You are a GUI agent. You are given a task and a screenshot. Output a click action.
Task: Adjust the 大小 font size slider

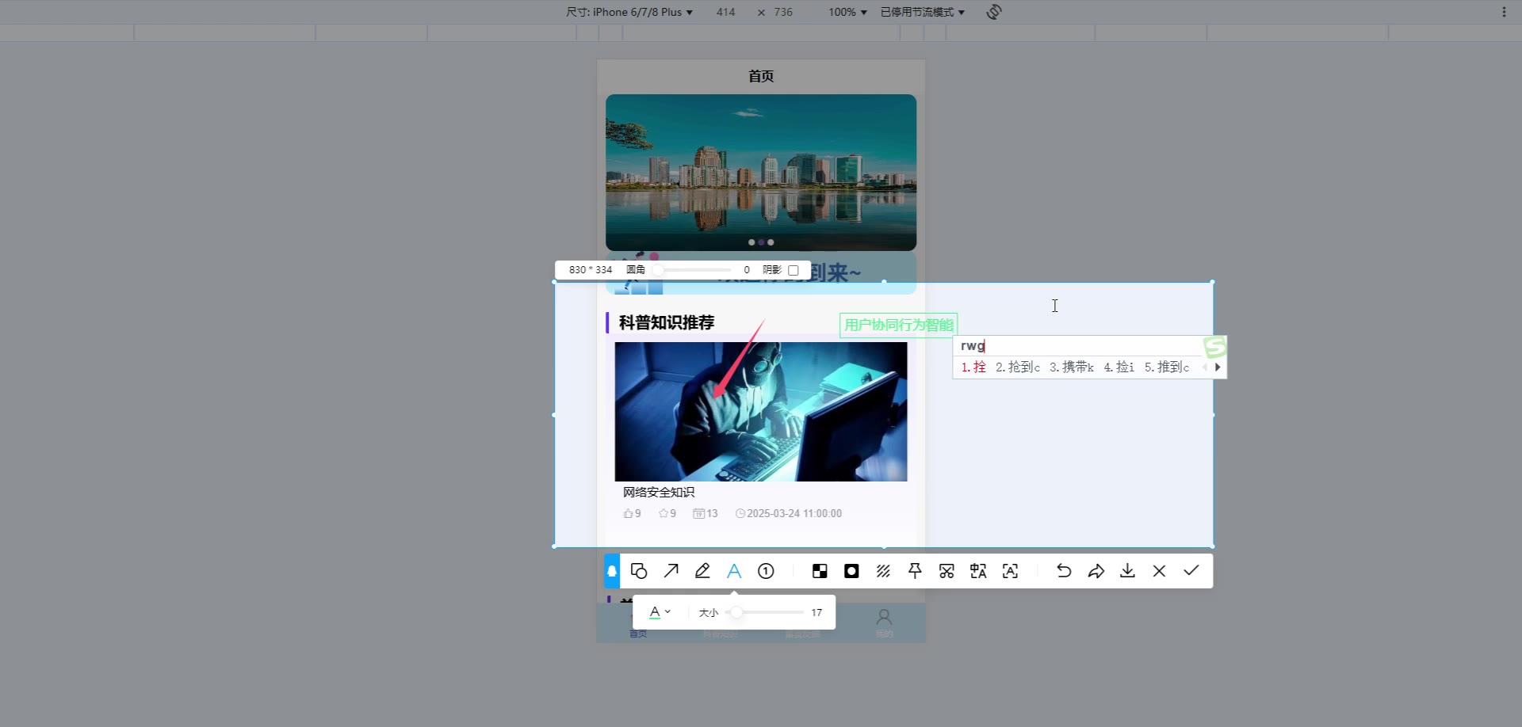point(737,612)
